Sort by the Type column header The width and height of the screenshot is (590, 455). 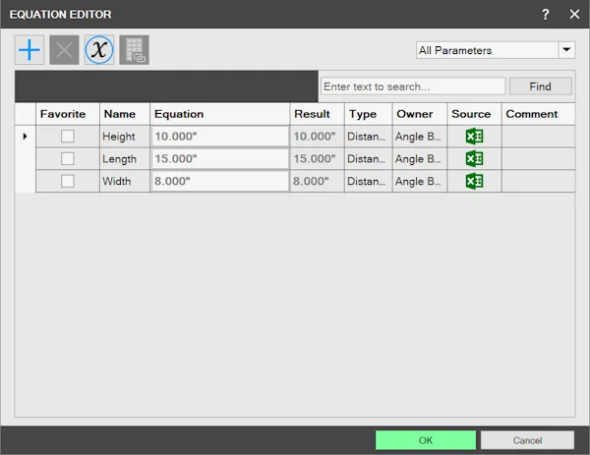pos(369,114)
